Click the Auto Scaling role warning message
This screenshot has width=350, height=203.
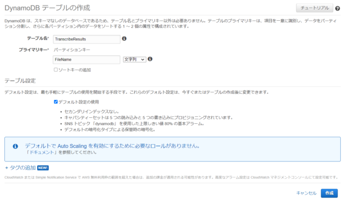[112, 146]
